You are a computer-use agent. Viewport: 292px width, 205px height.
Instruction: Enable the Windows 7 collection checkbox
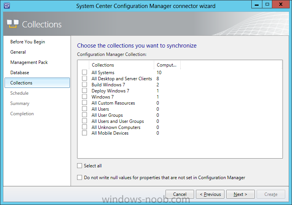(84, 97)
